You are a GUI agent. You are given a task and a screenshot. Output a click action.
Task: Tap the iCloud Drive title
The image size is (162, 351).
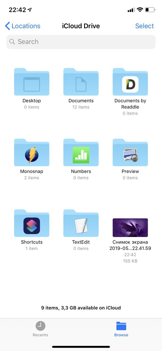pyautogui.click(x=81, y=26)
